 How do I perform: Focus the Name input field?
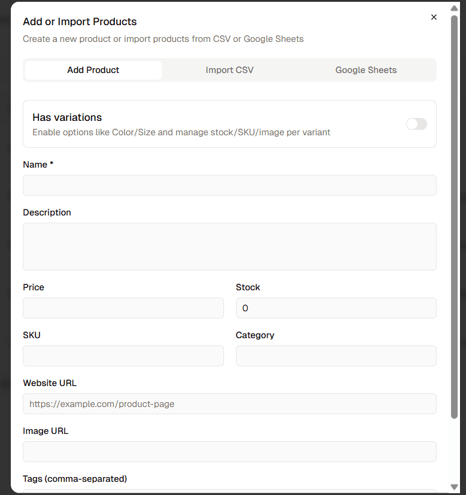(229, 185)
